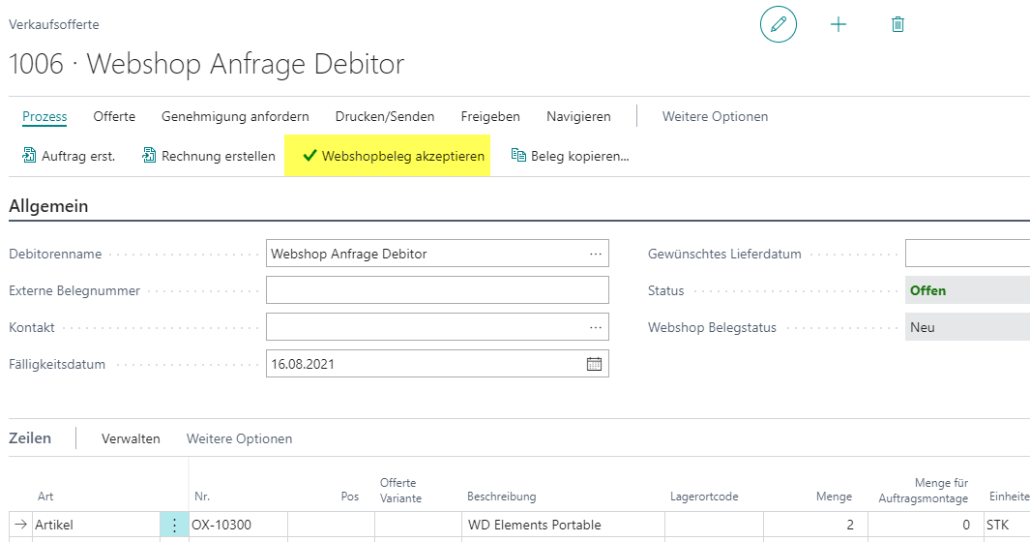This screenshot has width=1030, height=542.
Task: Show Weitere Optionen in Zeilen section
Action: coord(239,438)
